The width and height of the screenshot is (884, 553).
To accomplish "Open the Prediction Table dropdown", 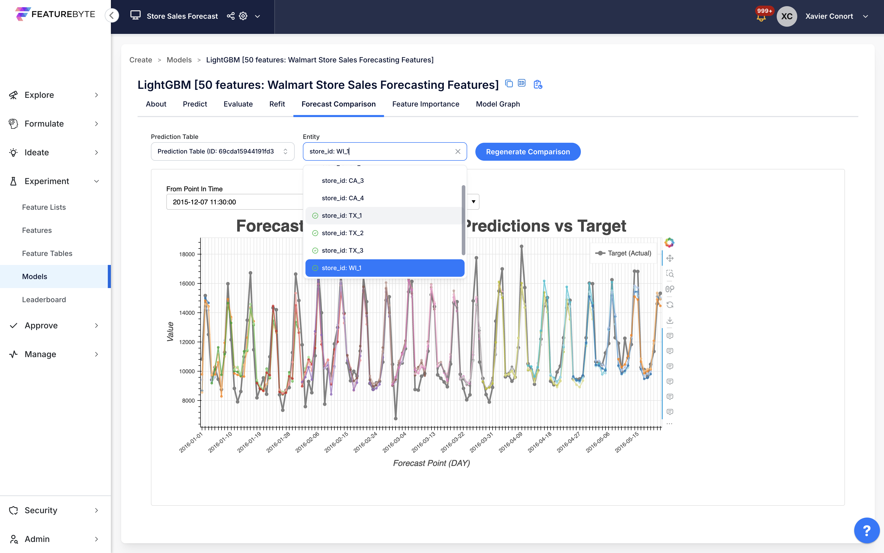I will point(222,151).
